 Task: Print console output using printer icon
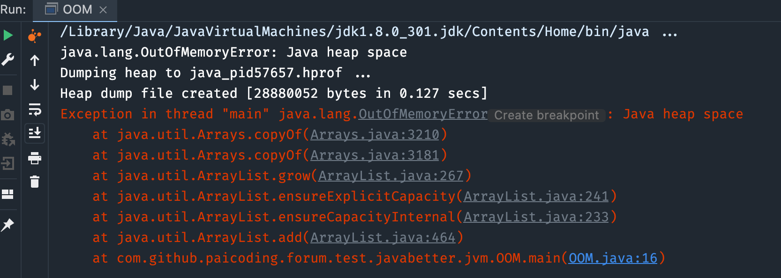(x=35, y=158)
